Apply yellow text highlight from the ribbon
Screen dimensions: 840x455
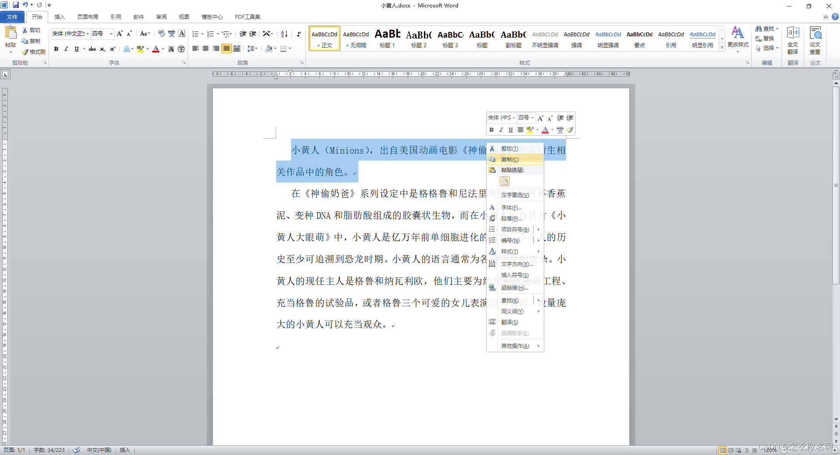pyautogui.click(x=140, y=49)
